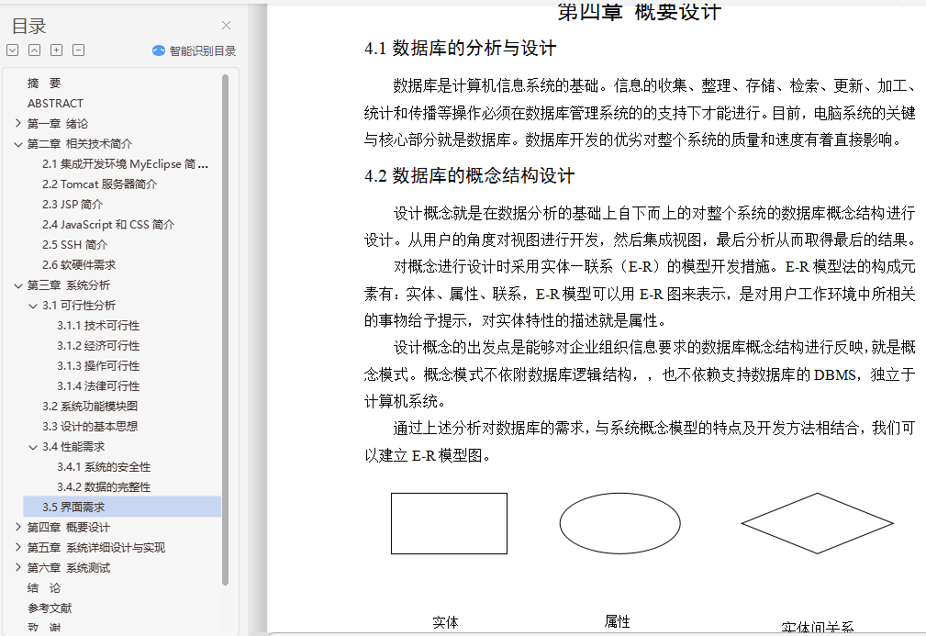Viewport: 926px width, 636px height.
Task: Go to the ABSTRACT outline entry
Action: coord(55,104)
